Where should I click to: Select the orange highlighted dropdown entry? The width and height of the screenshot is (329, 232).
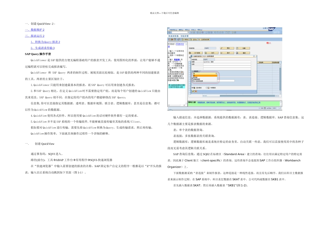pyautogui.click(x=205, y=76)
